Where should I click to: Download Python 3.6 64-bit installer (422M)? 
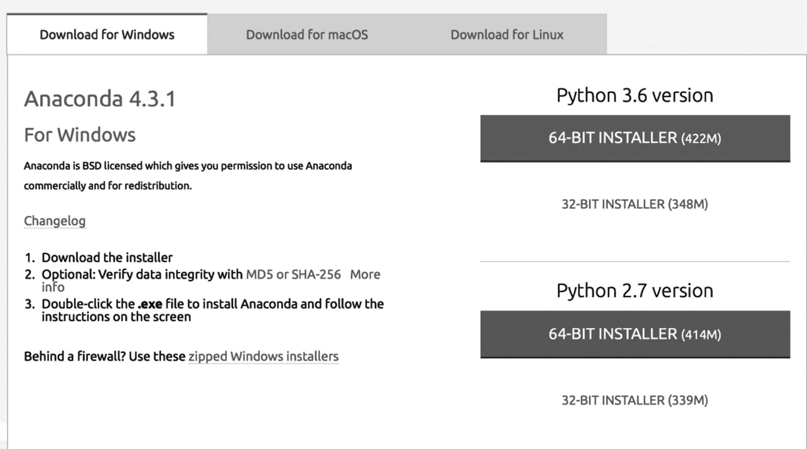pos(635,138)
